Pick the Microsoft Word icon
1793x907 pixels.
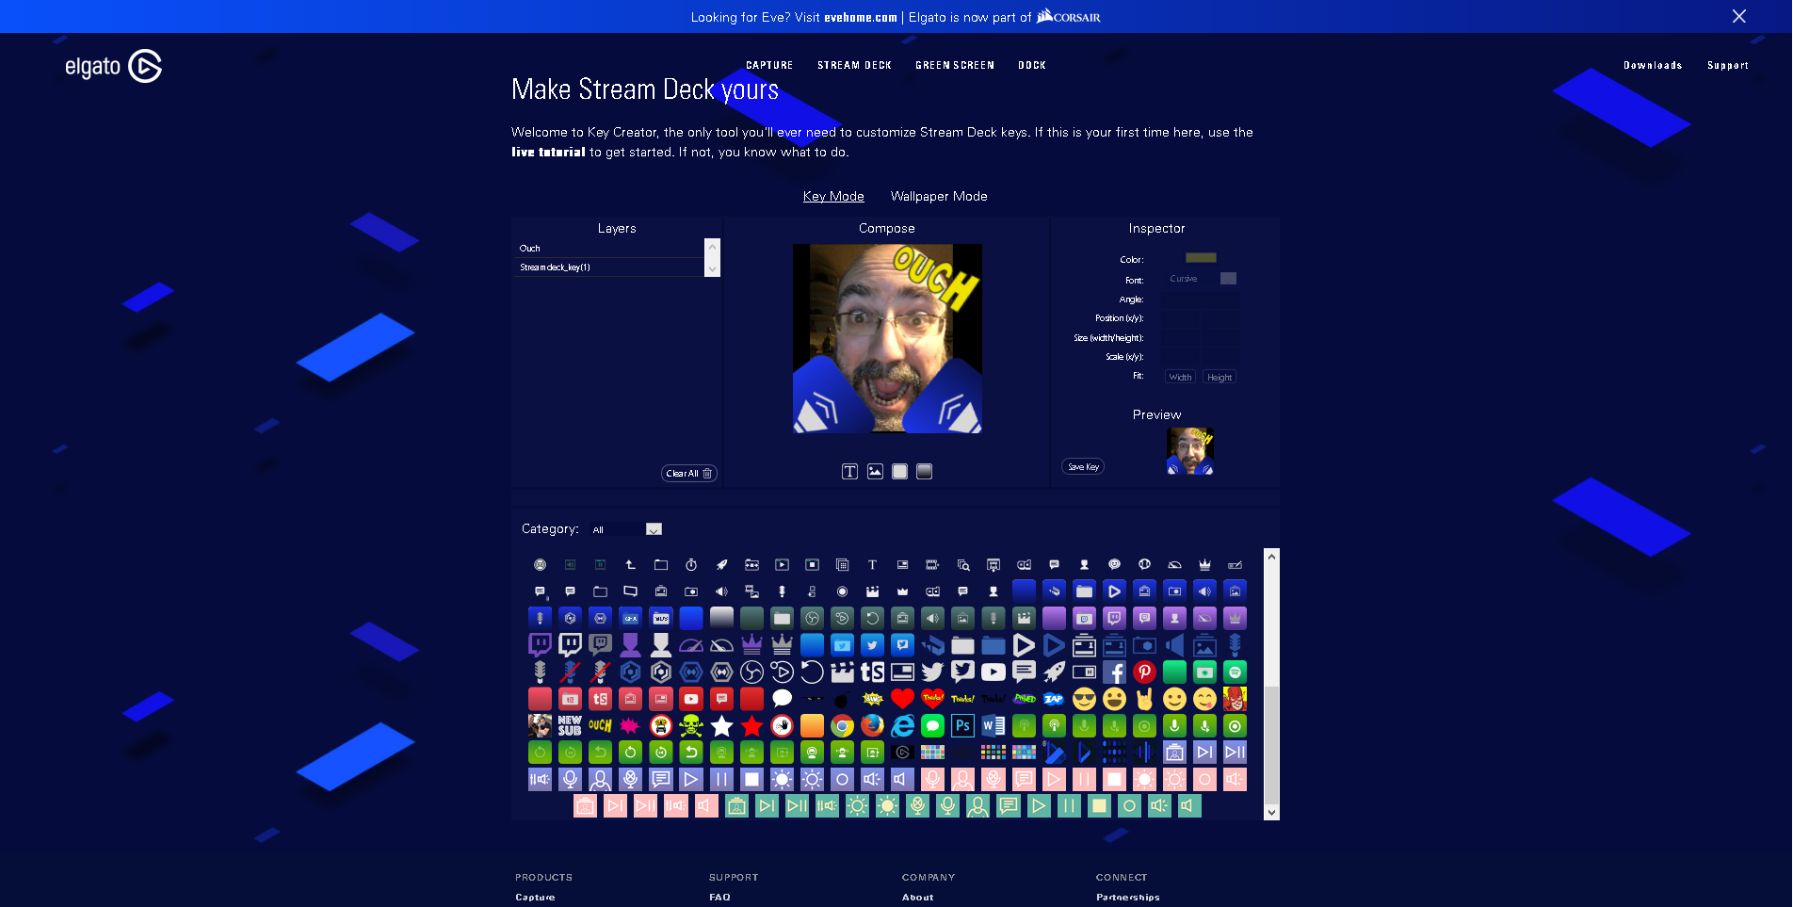click(x=993, y=726)
